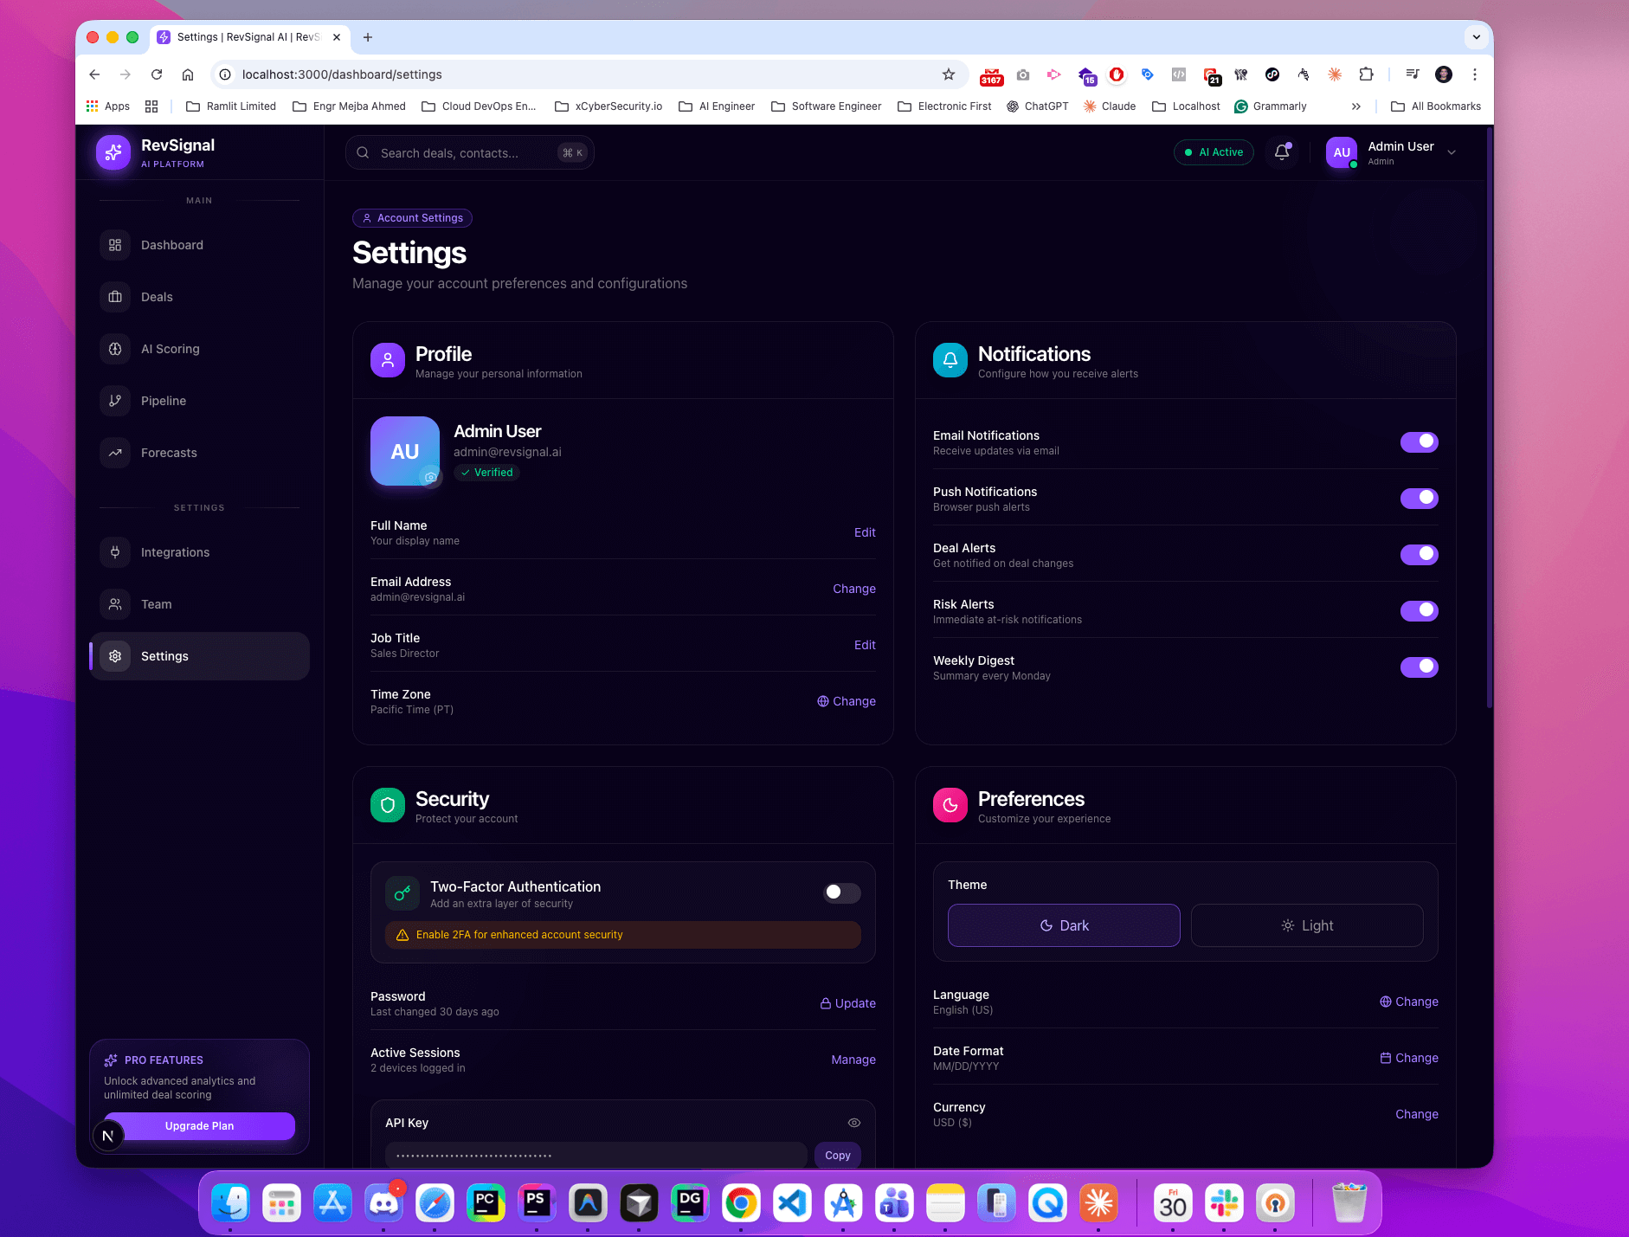Open the AI Scoring section

171,349
